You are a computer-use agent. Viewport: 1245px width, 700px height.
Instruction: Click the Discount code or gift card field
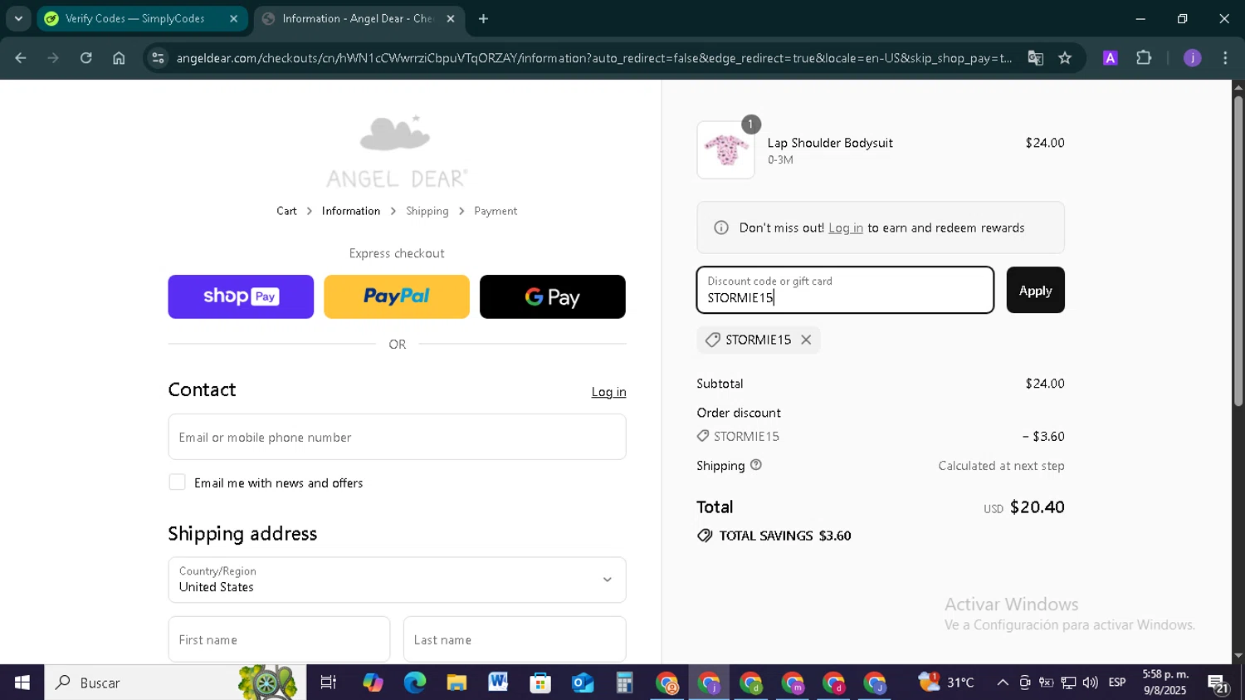(x=845, y=290)
